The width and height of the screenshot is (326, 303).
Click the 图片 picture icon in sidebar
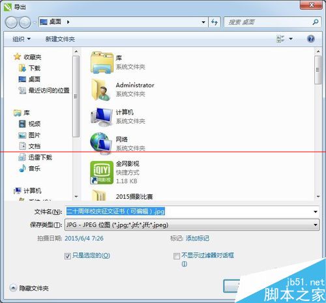pyautogui.click(x=22, y=136)
